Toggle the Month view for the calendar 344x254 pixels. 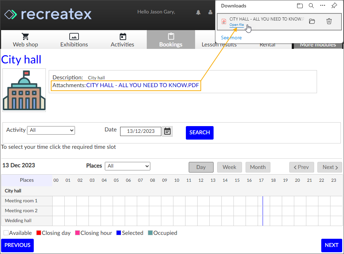pos(258,167)
